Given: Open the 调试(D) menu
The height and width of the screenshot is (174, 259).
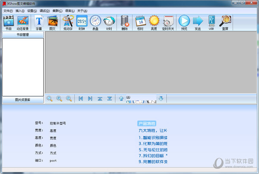Looking at the screenshot, I should point(44,11).
